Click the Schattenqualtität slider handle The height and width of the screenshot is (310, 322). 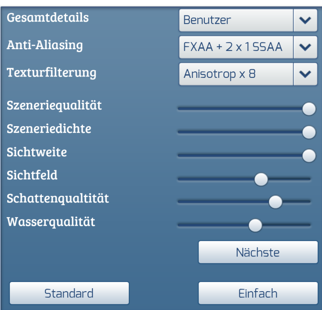[x=276, y=202]
